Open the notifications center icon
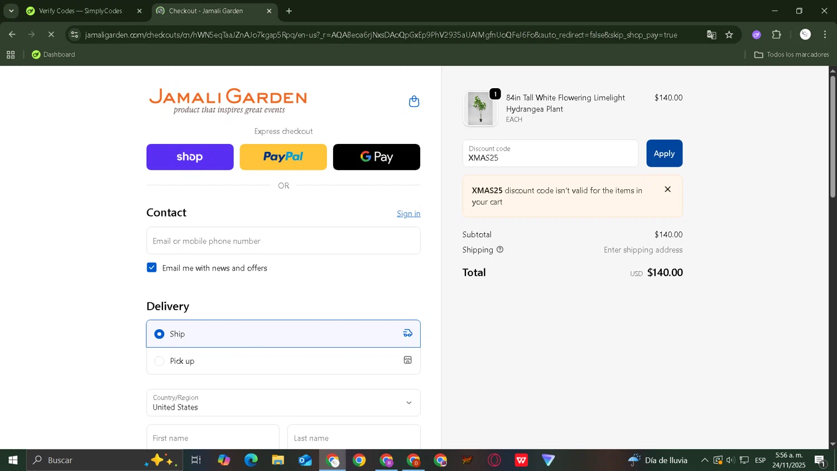This screenshot has height=471, width=837. tap(820, 460)
